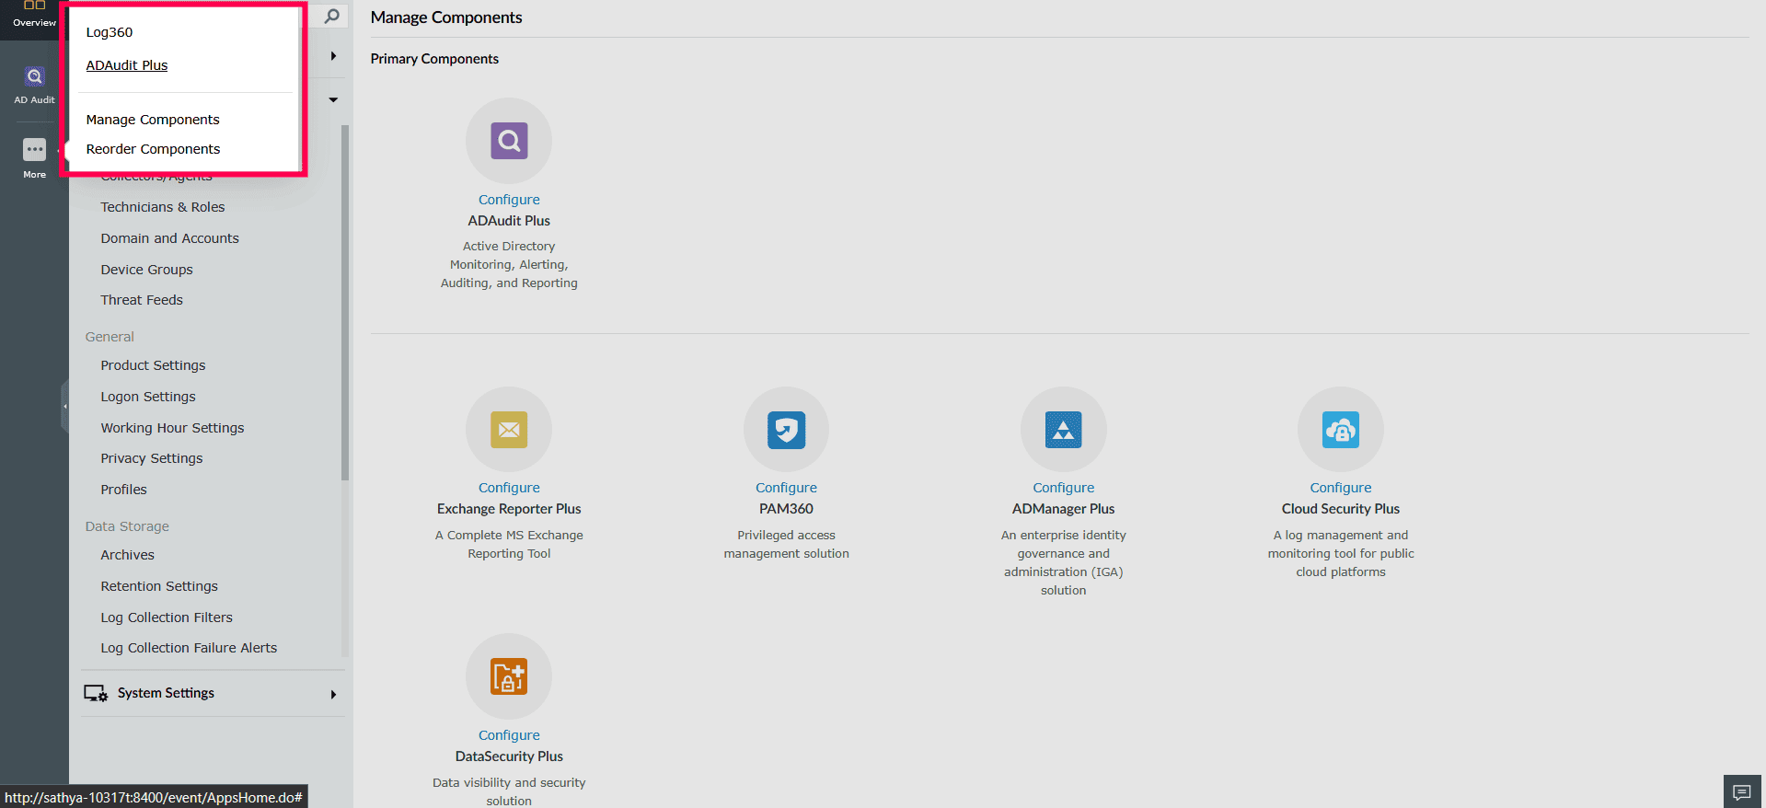The width and height of the screenshot is (1766, 808).
Task: Click the Data Storage section heading
Action: click(x=127, y=526)
